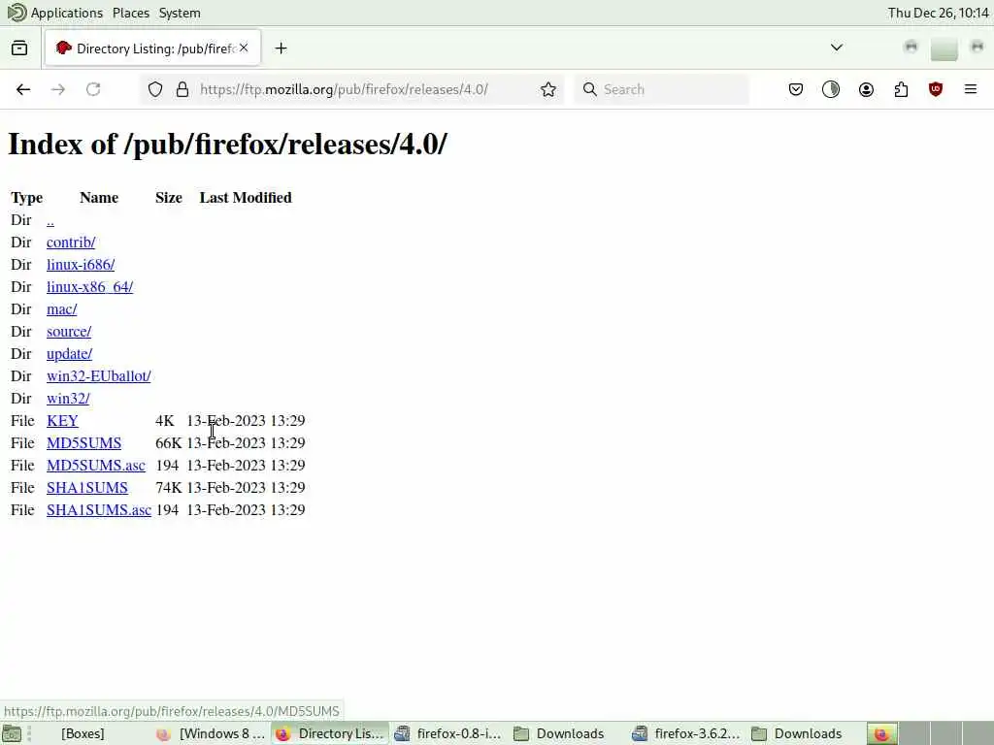Close the Directory Listing tab
This screenshot has width=994, height=745.
pyautogui.click(x=244, y=48)
